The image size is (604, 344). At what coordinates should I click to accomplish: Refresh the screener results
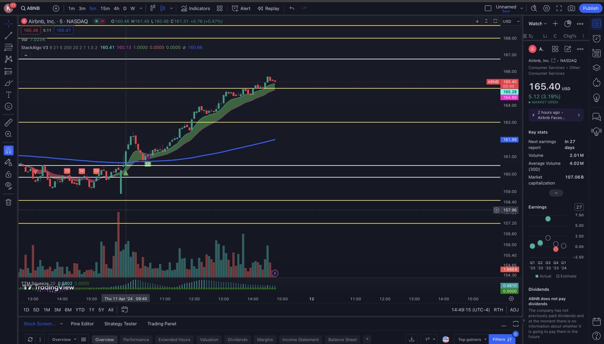(x=30, y=339)
